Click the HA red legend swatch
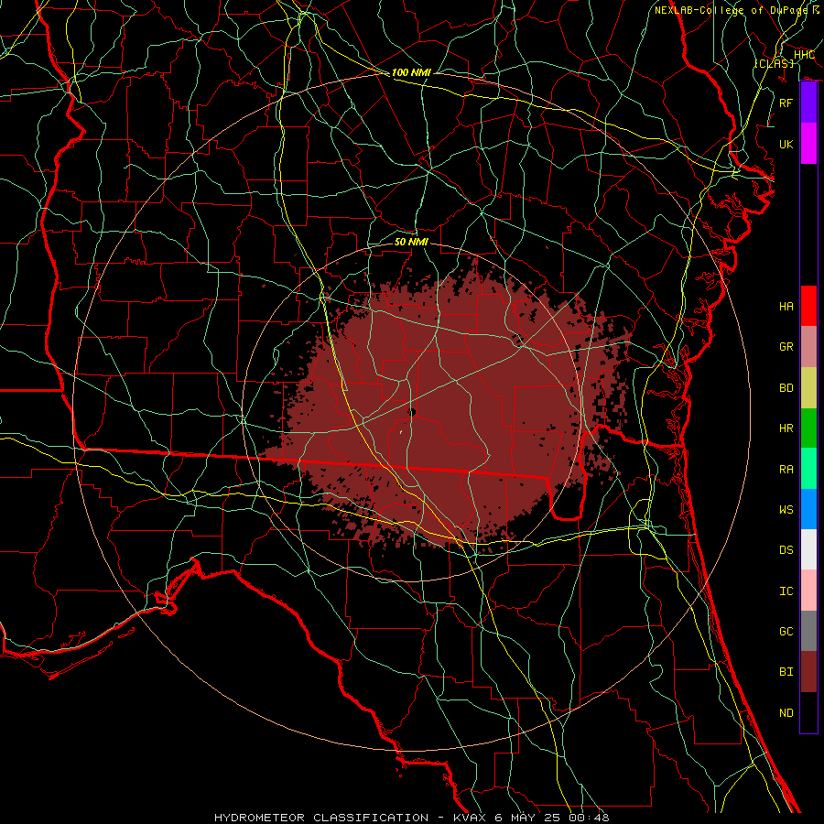 [808, 306]
